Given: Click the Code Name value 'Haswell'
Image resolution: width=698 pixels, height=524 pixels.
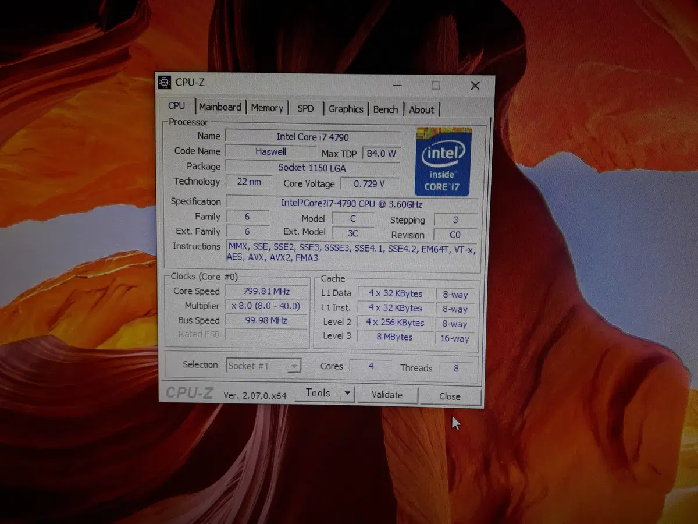Looking at the screenshot, I should (x=270, y=151).
